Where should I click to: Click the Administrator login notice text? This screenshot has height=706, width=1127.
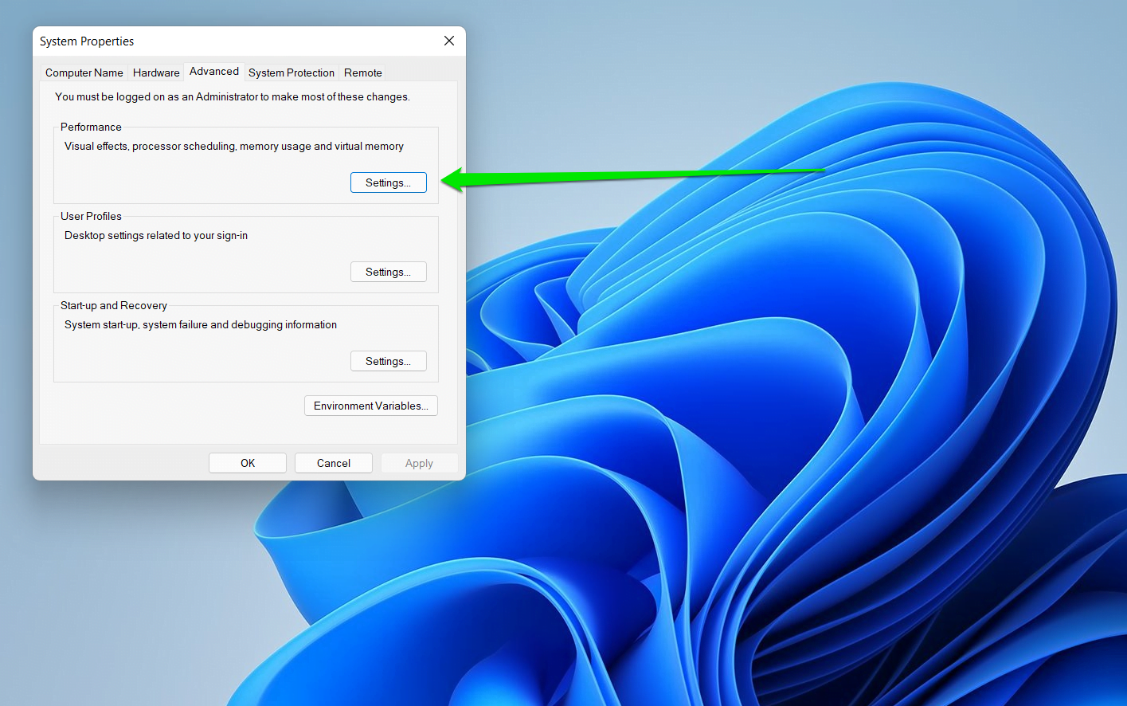233,96
